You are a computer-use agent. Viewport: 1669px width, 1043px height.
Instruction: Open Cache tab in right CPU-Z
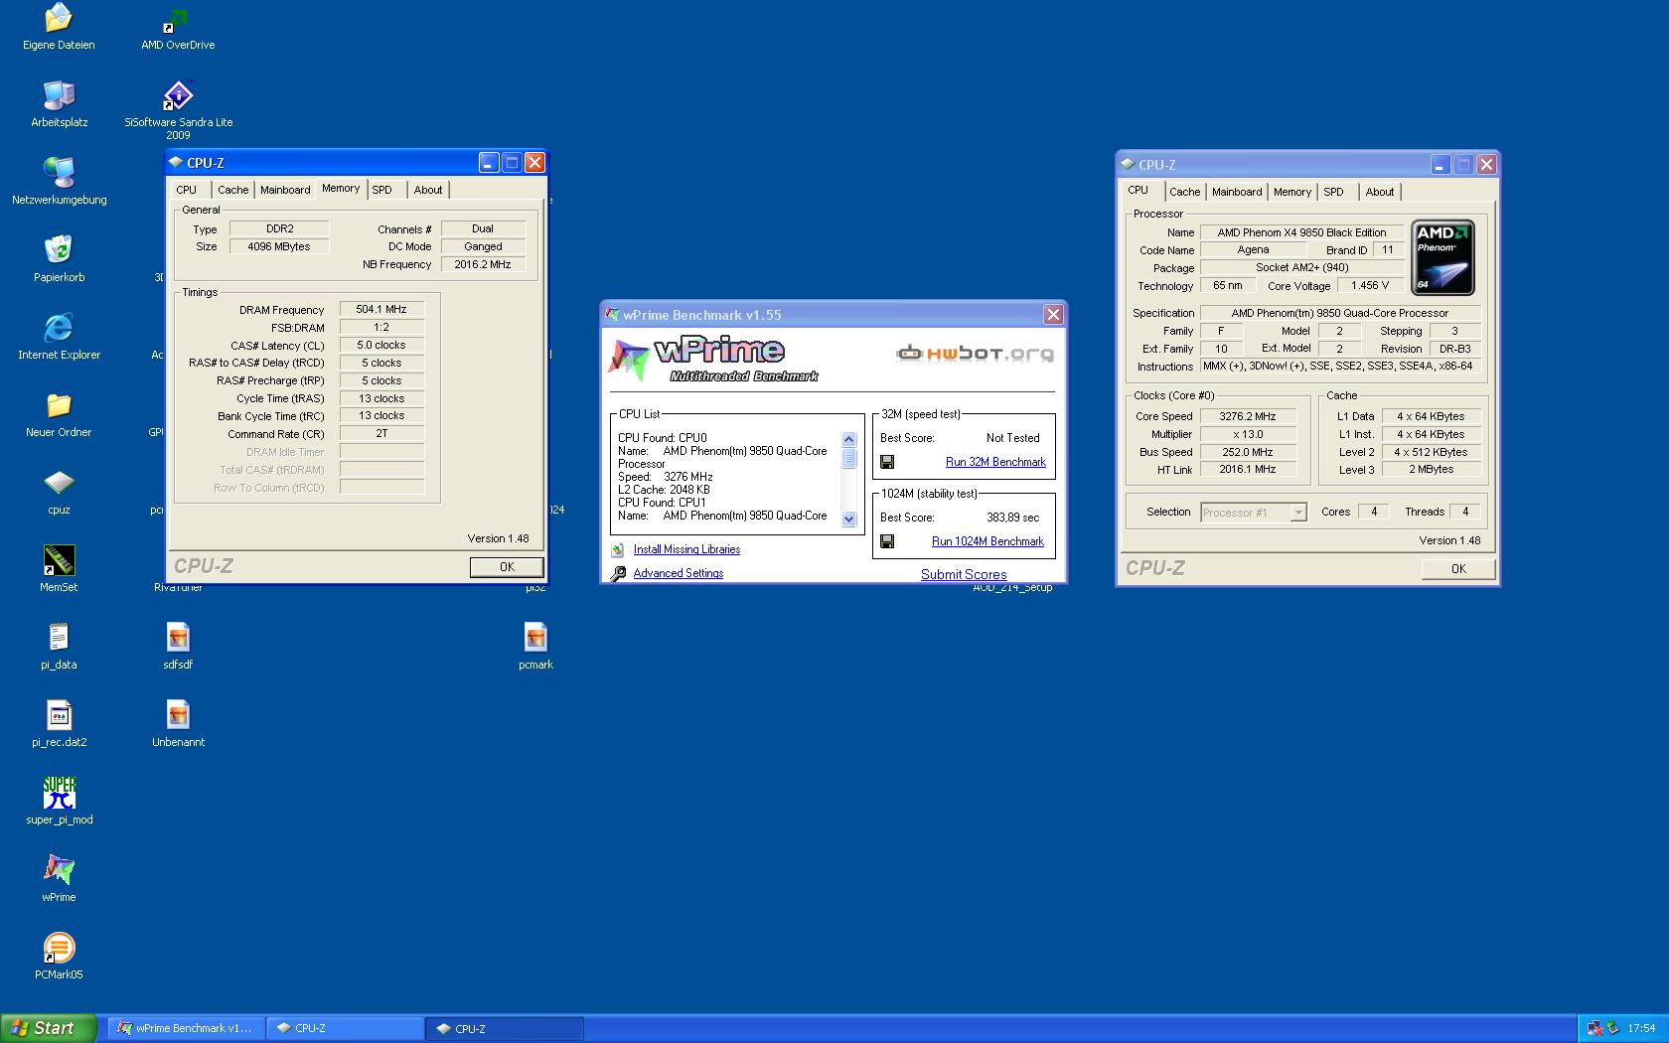tap(1184, 192)
